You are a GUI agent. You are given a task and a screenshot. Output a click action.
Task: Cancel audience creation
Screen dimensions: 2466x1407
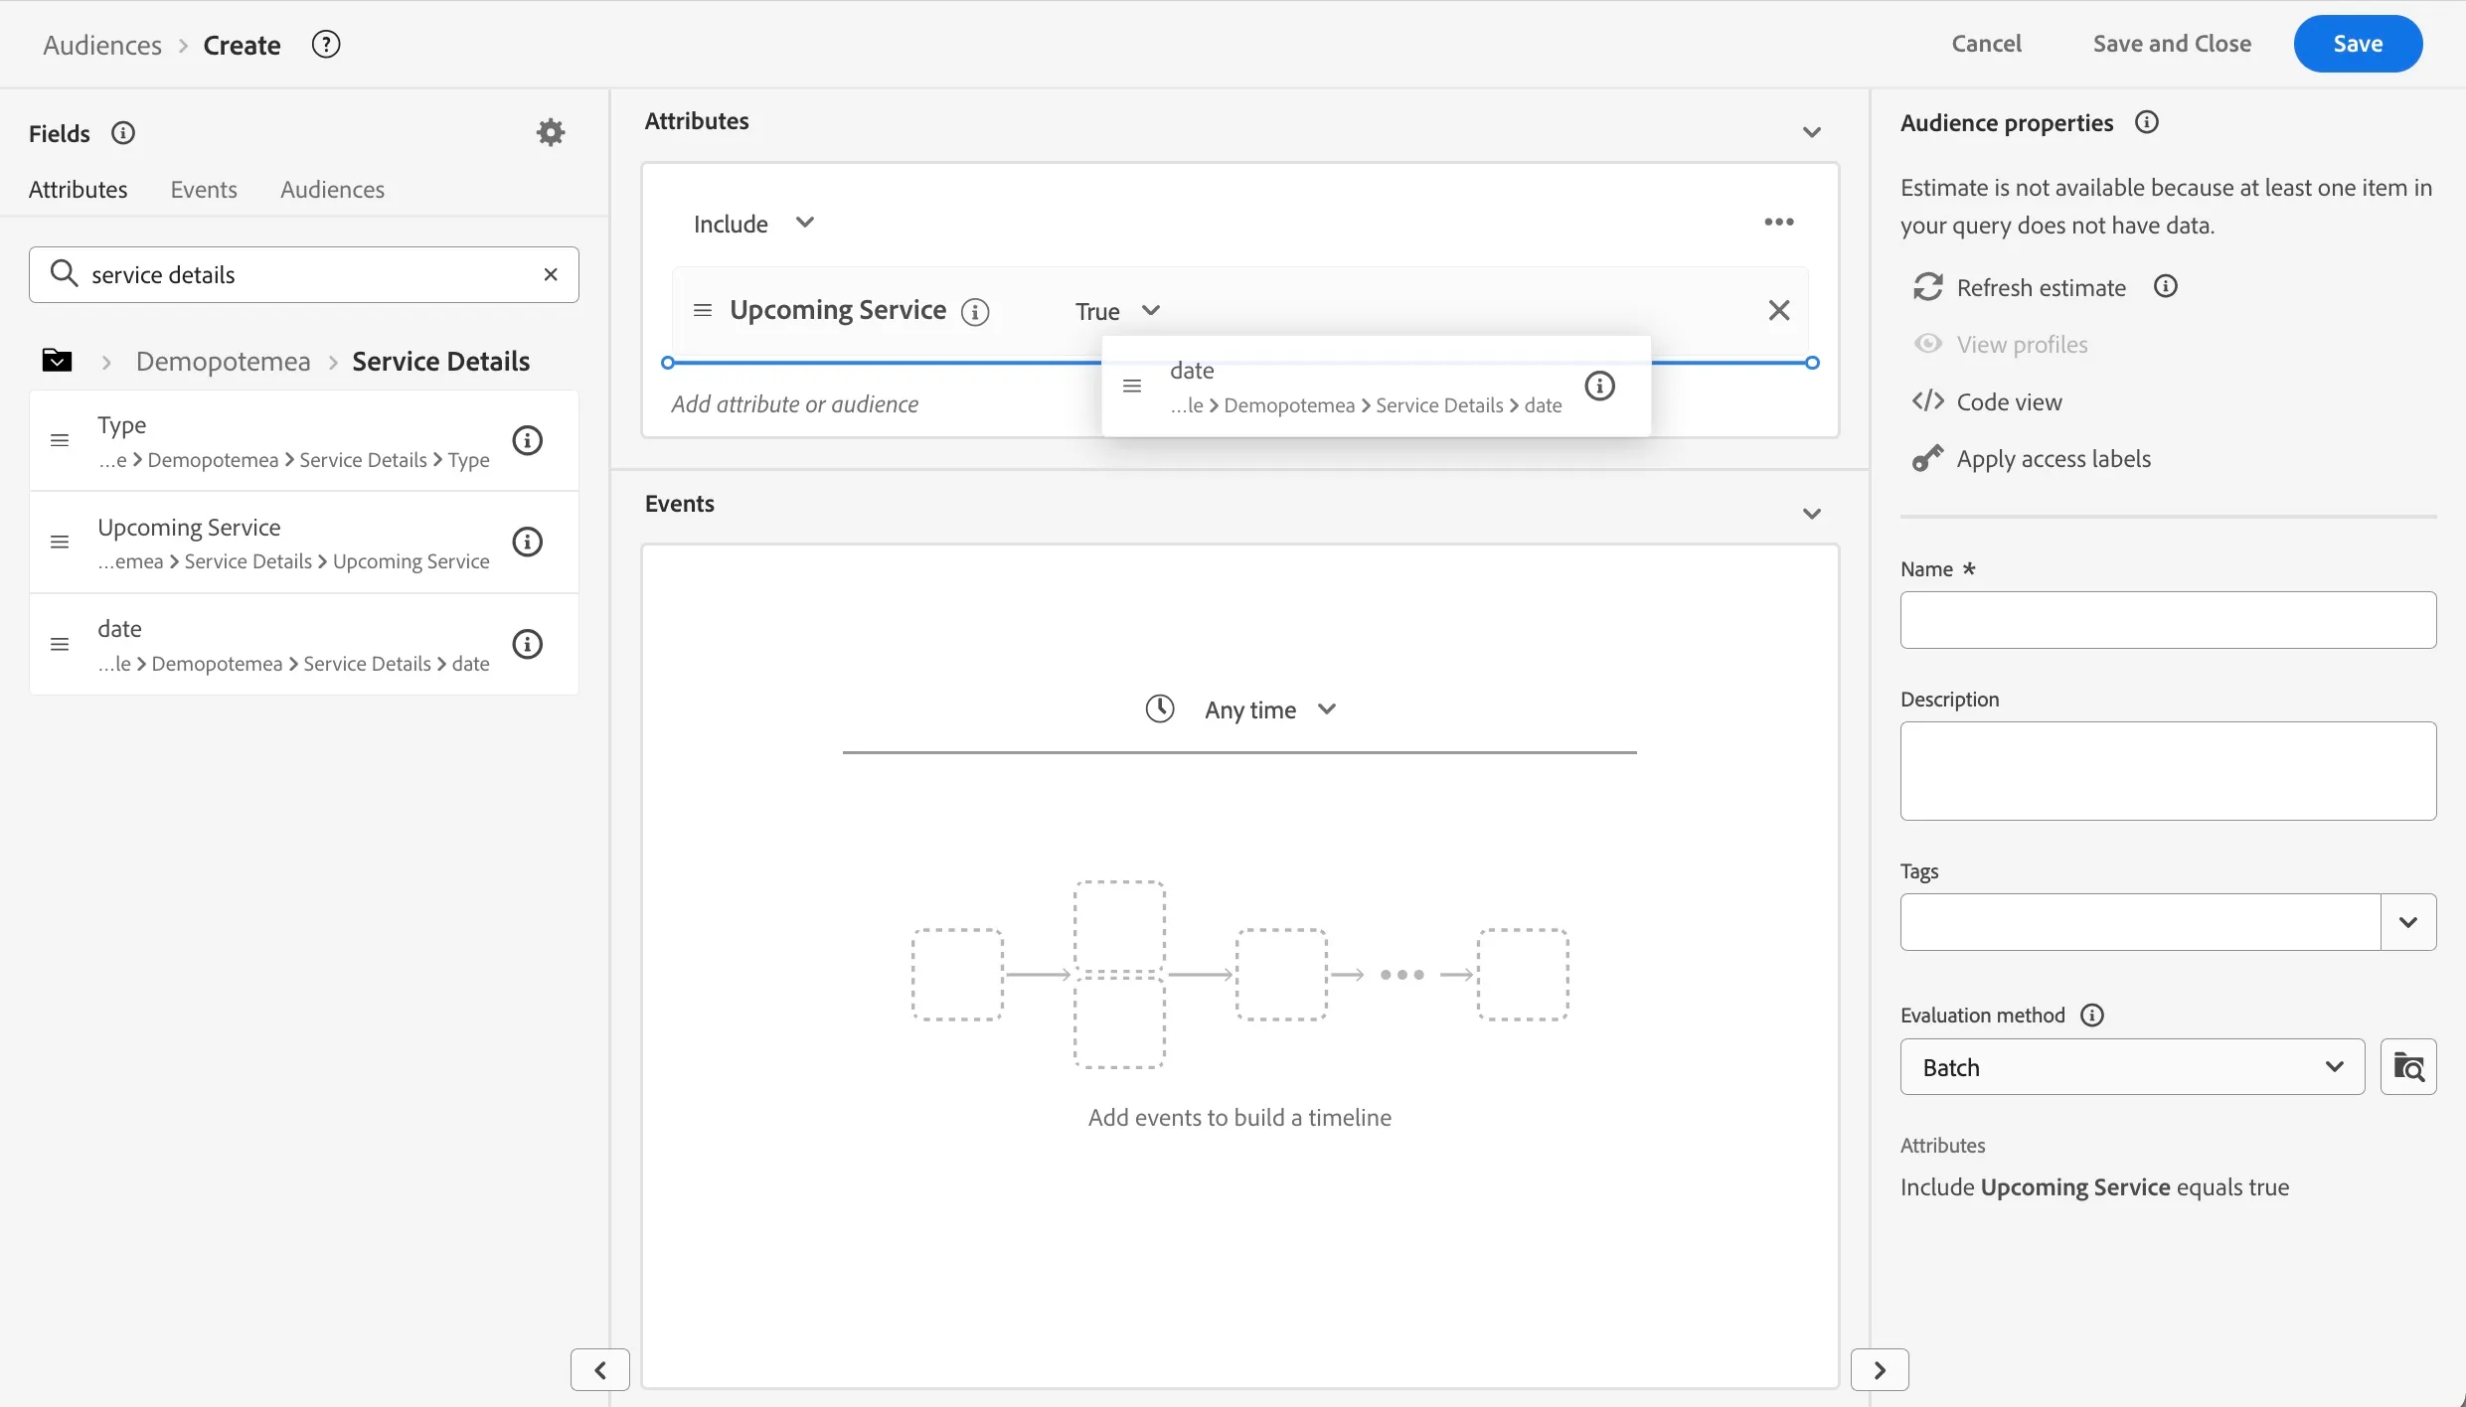(x=1986, y=44)
